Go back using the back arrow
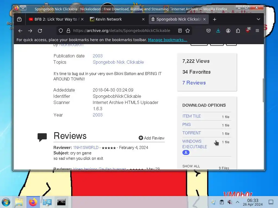Viewport: 278px width, 208px height. point(20,31)
